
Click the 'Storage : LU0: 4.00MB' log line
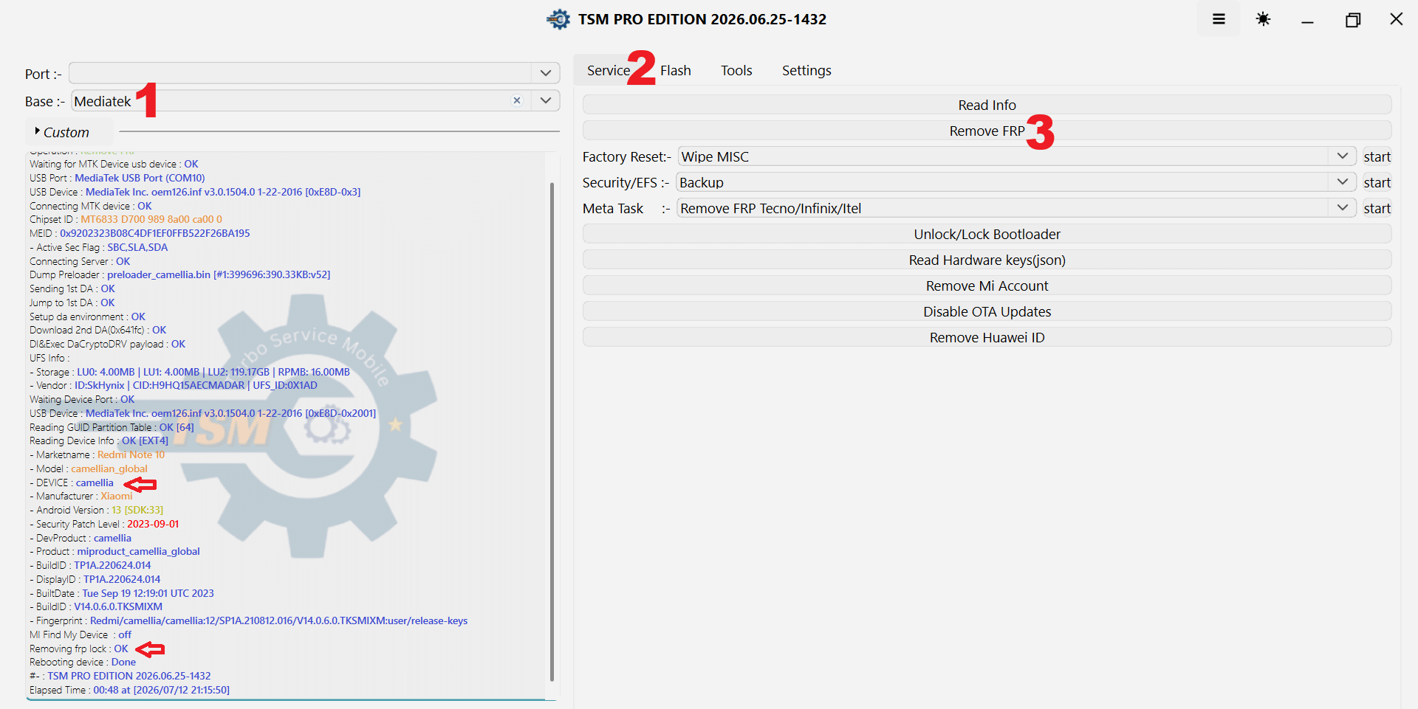[190, 372]
